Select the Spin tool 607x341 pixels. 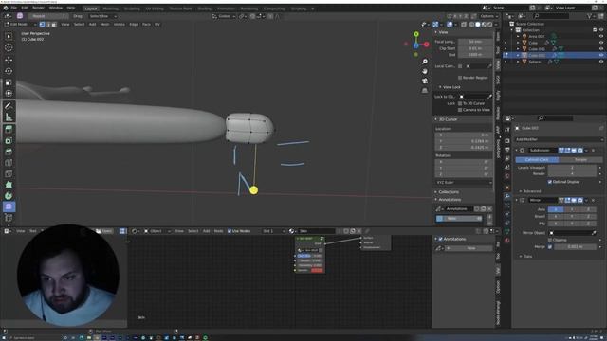[9, 196]
